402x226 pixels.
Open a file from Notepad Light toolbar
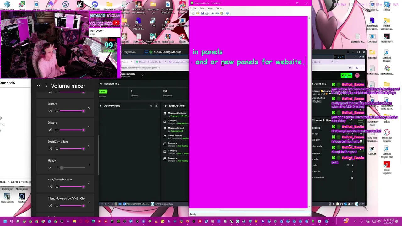tap(198, 13)
